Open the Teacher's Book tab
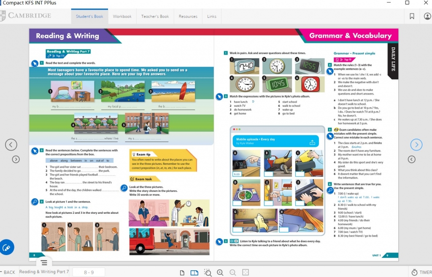 point(155,16)
